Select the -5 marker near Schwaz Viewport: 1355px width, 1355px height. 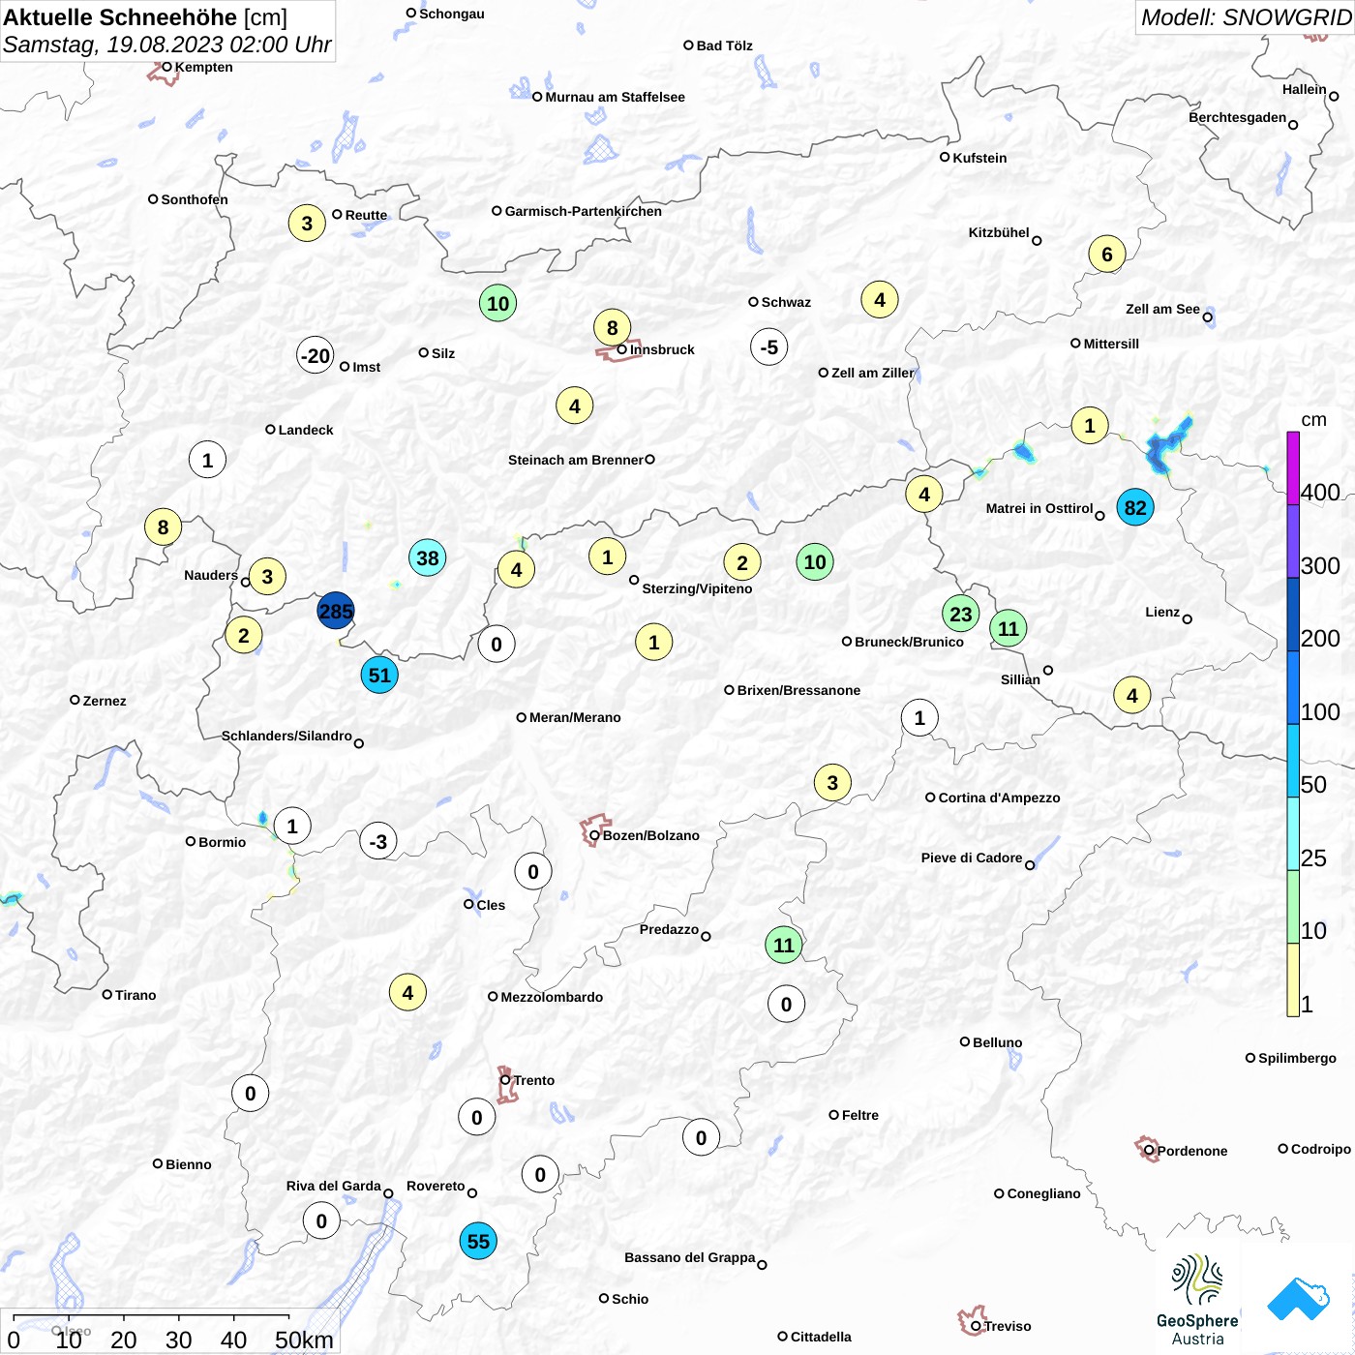click(x=769, y=346)
